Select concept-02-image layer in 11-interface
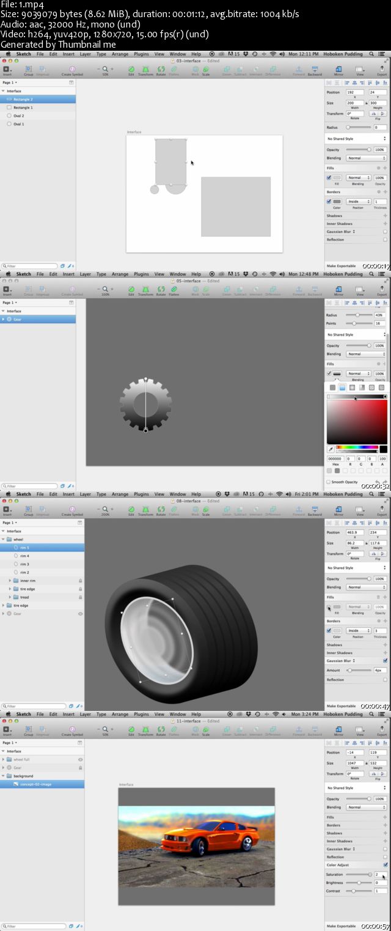Viewport: 391px width, 931px height. 42,784
